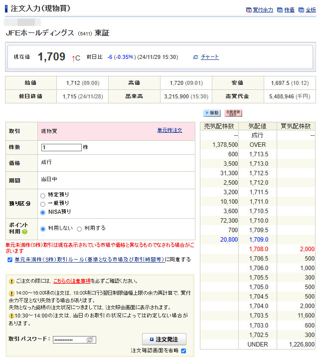The image size is (321, 362).
Task: Uncheck the S株 trading rules agreement checkbox
Action: click(x=10, y=260)
